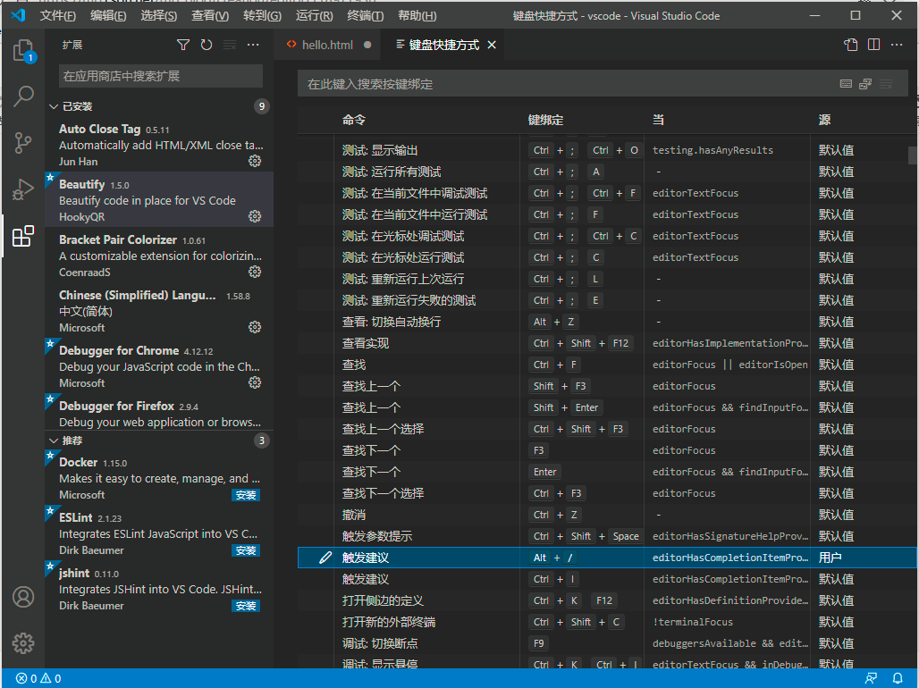Open editor more actions menu
Image resolution: width=919 pixels, height=688 pixels.
897,45
